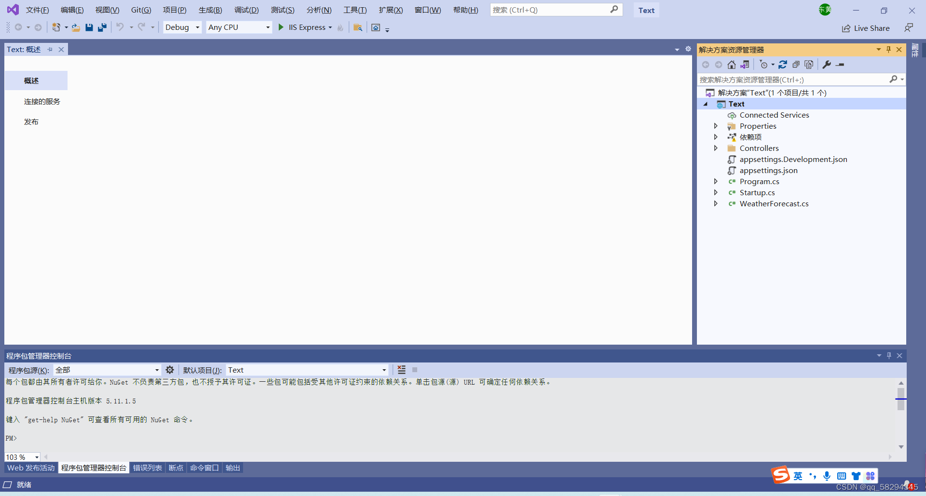This screenshot has width=926, height=496.
Task: Click the Home icon in Solution Explorer
Action: (x=731, y=64)
